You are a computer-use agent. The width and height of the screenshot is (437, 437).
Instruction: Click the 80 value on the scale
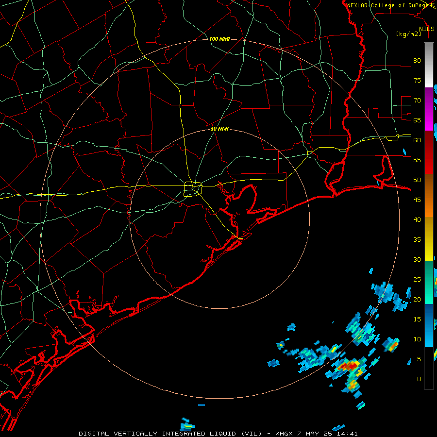coord(417,61)
